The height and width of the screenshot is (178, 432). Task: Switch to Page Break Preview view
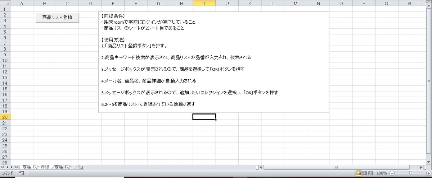[x=370, y=173]
